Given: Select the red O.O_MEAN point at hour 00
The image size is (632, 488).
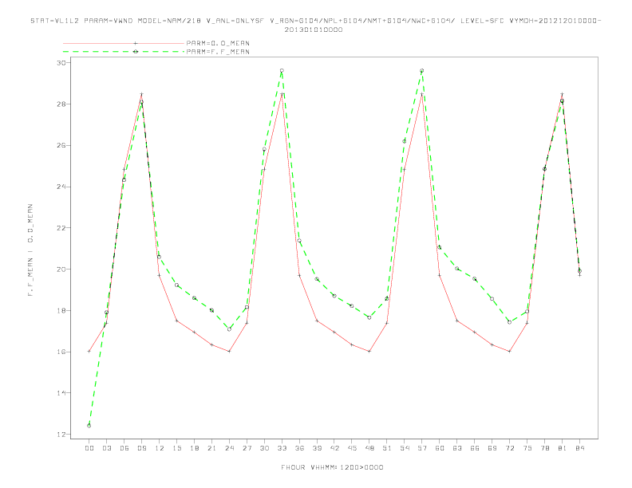Looking at the screenshot, I should click(x=89, y=351).
